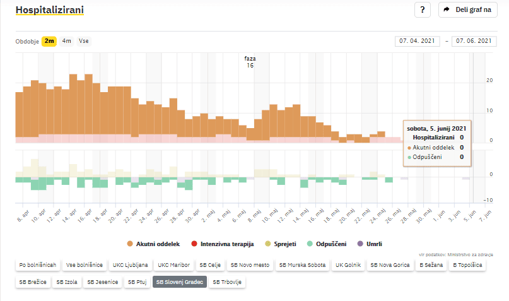Select the Po bolnišnicah view

(38, 266)
